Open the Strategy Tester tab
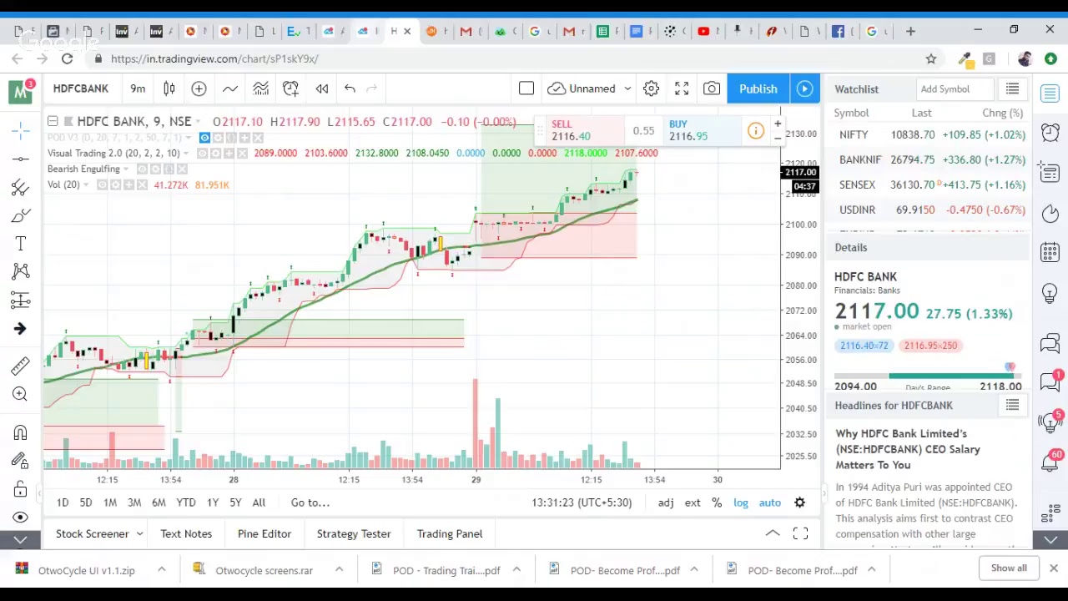The image size is (1068, 601). point(354,534)
